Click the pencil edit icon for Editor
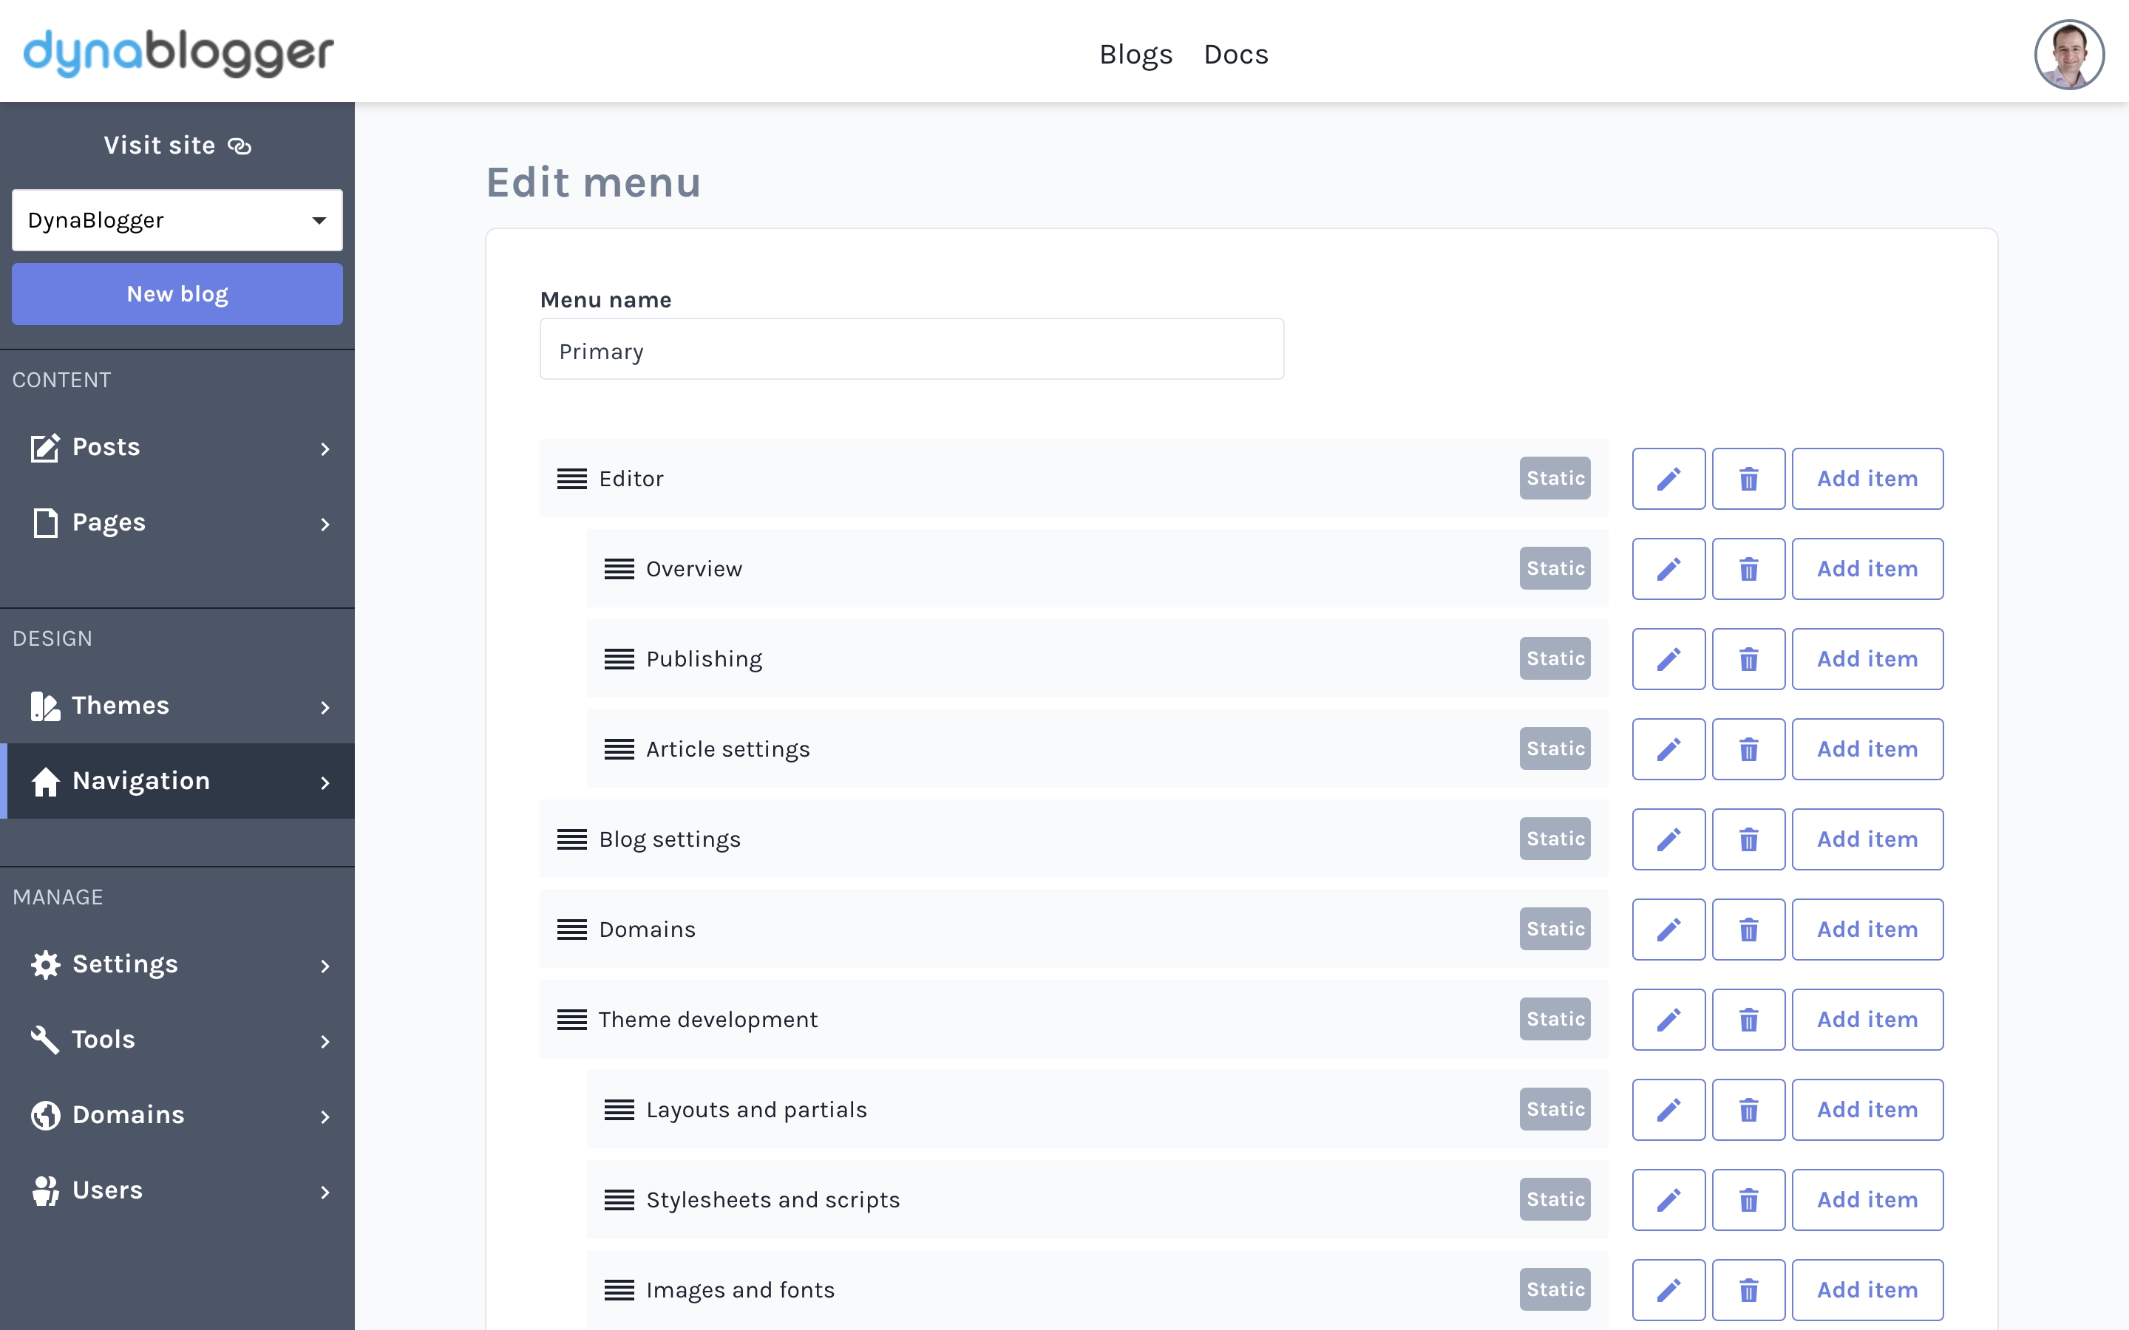2129x1330 pixels. pyautogui.click(x=1668, y=479)
